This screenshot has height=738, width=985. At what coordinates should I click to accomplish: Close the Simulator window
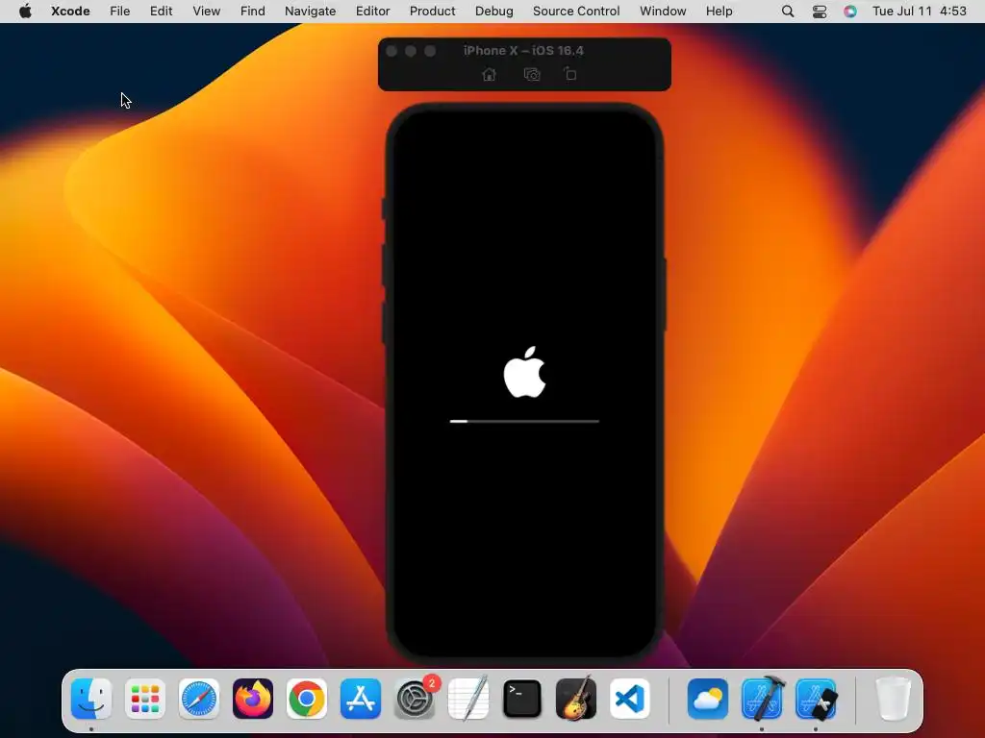pyautogui.click(x=391, y=51)
